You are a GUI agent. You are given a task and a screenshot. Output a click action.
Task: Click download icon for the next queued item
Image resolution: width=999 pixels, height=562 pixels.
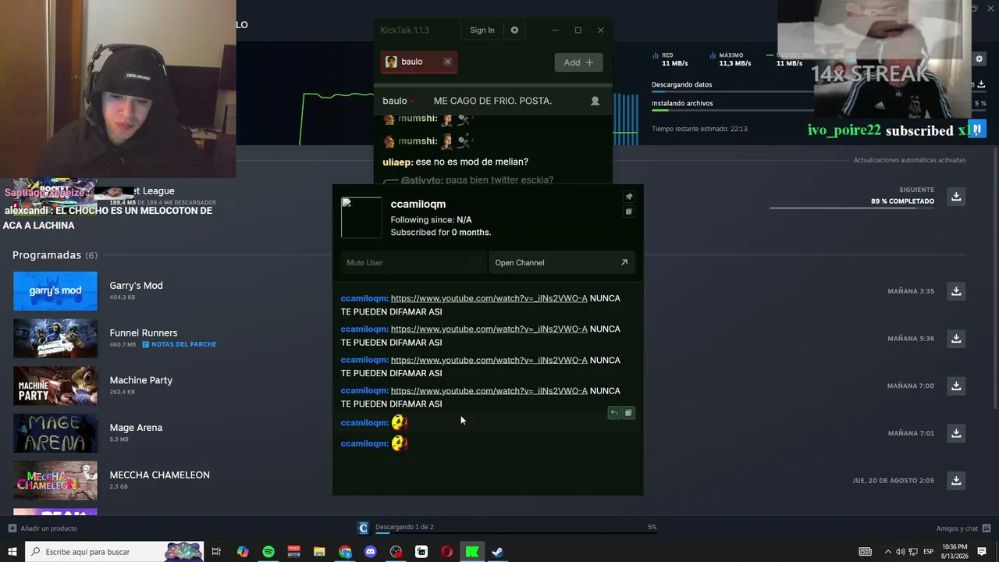pos(956,197)
